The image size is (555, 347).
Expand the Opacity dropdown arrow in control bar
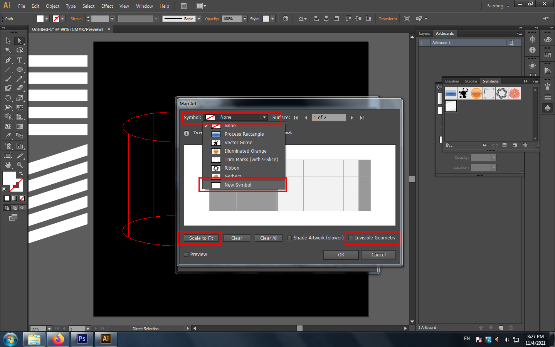(x=245, y=19)
